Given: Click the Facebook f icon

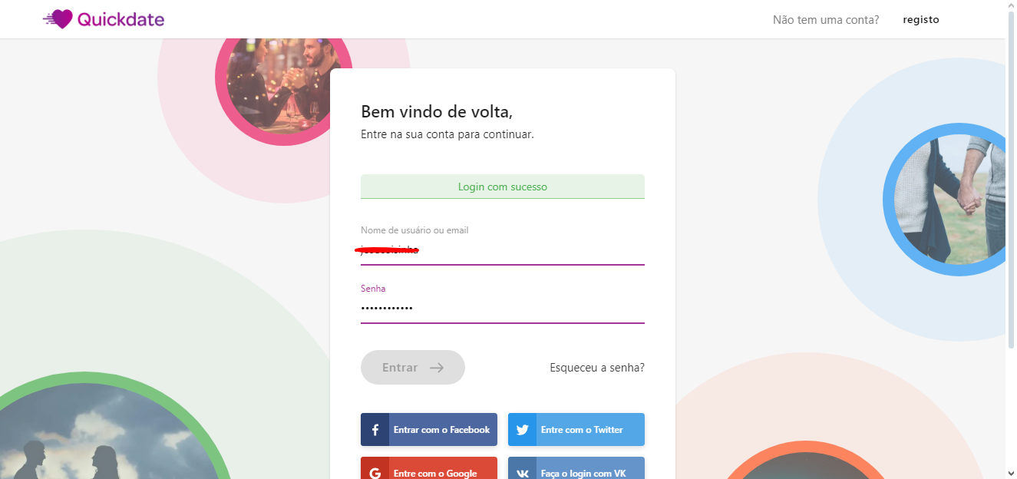Looking at the screenshot, I should tap(375, 430).
